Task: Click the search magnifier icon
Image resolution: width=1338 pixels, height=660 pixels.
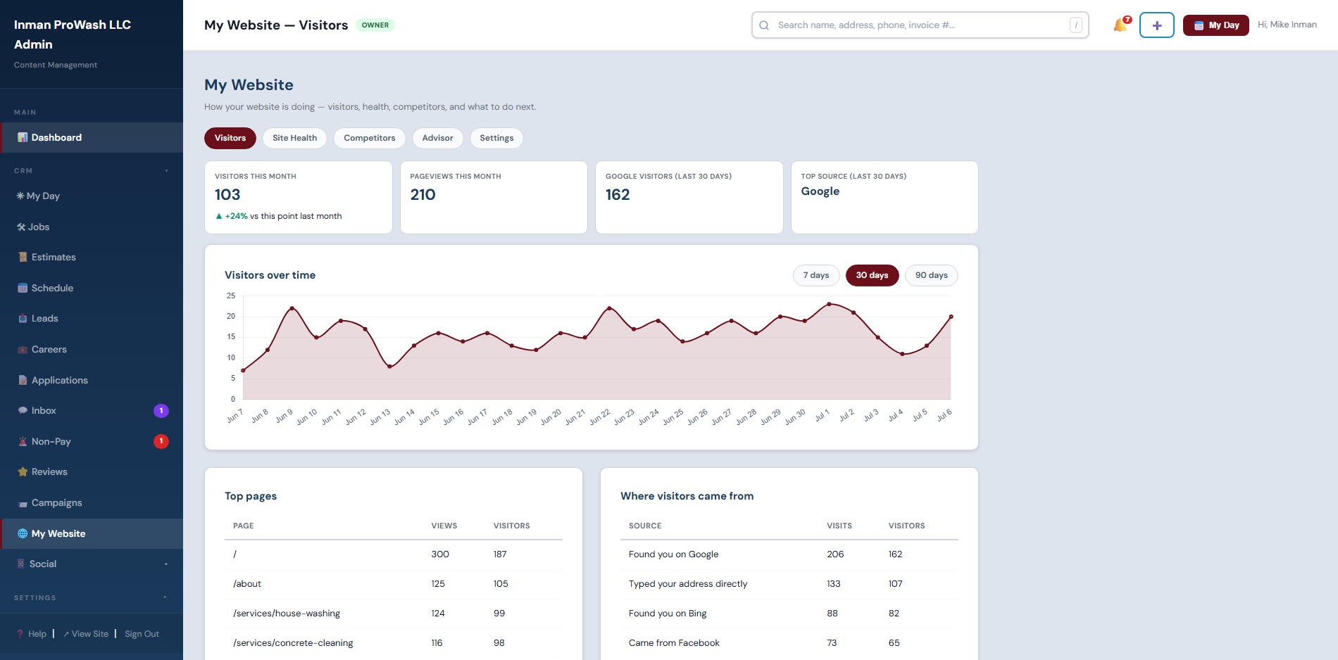Action: 764,25
